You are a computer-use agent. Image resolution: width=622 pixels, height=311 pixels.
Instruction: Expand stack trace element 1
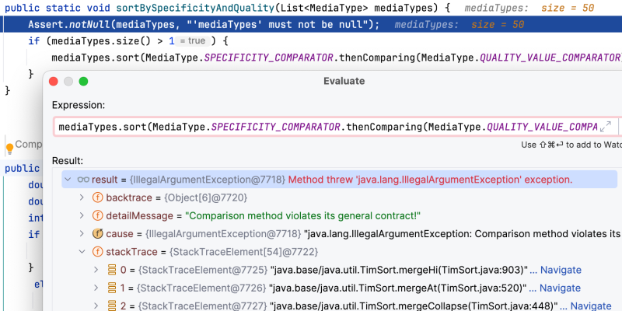coord(97,288)
